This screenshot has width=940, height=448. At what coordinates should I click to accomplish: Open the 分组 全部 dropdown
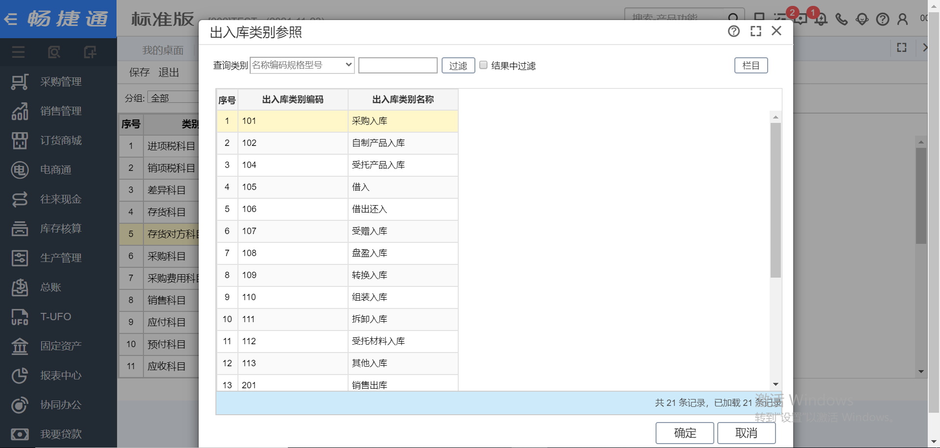pos(173,98)
